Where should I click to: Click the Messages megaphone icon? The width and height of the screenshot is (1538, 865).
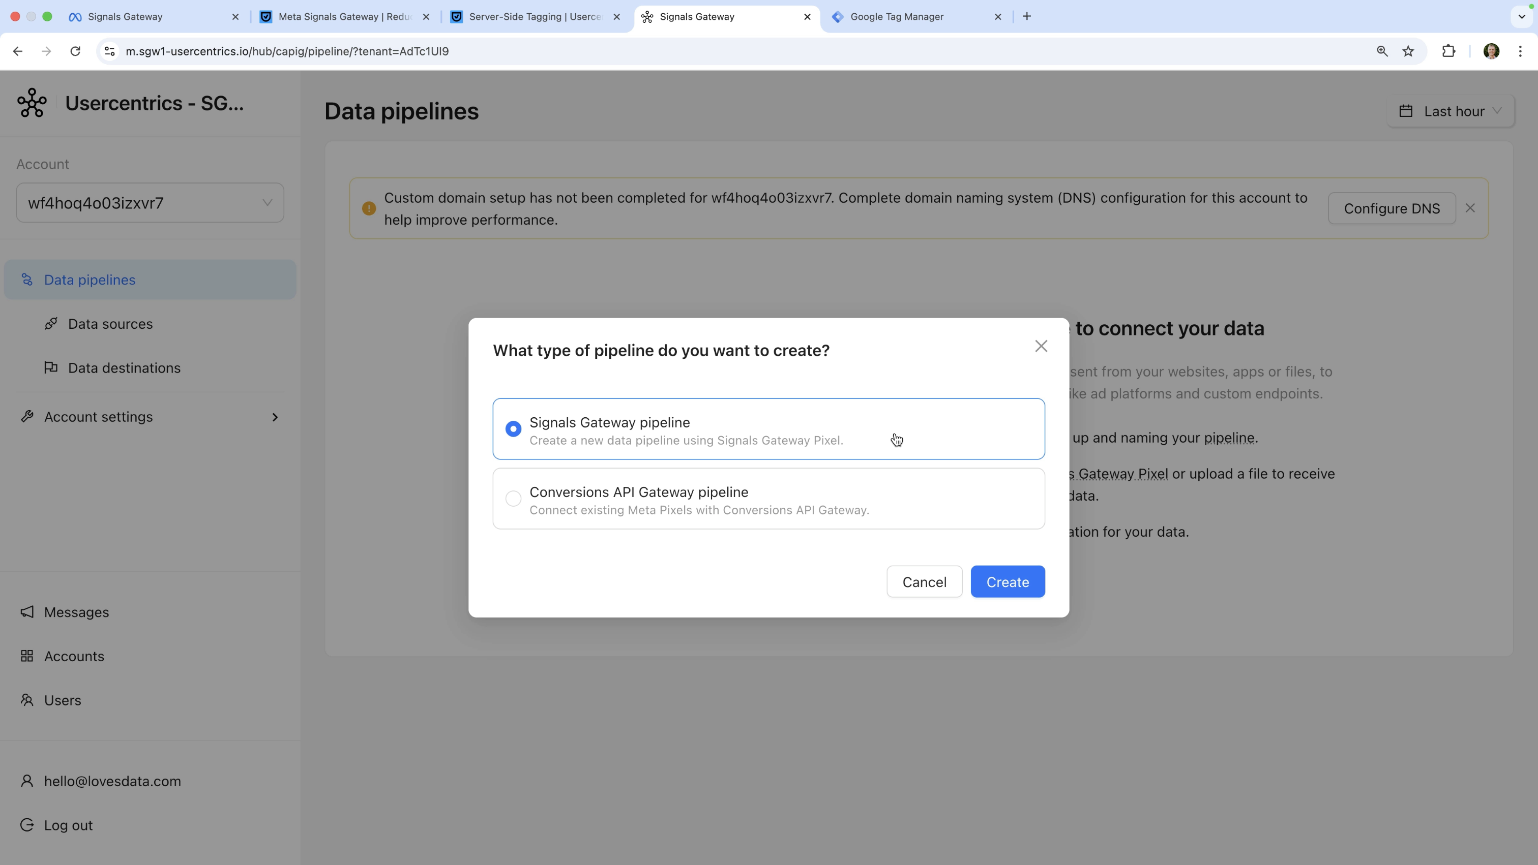click(x=27, y=612)
